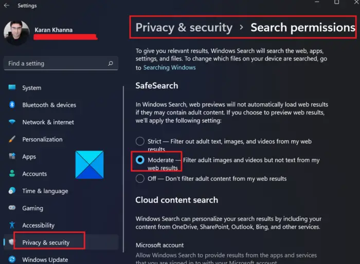The image size is (360, 264).
Task: Open the System settings category
Action: pyautogui.click(x=61, y=88)
